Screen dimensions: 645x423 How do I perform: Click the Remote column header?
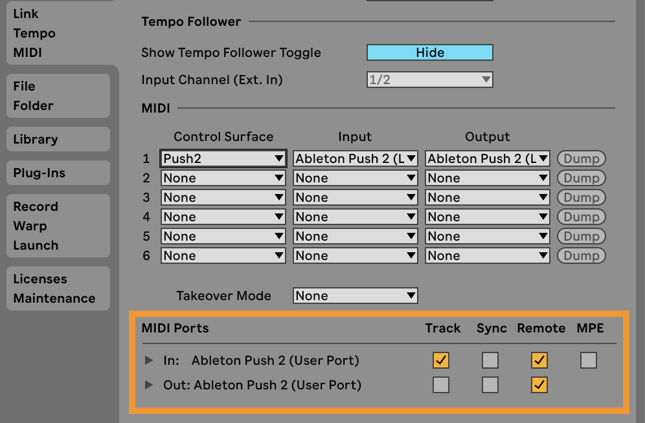pyautogui.click(x=541, y=328)
